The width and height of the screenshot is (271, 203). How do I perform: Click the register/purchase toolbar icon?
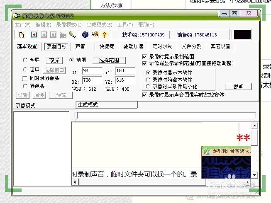[95, 35]
